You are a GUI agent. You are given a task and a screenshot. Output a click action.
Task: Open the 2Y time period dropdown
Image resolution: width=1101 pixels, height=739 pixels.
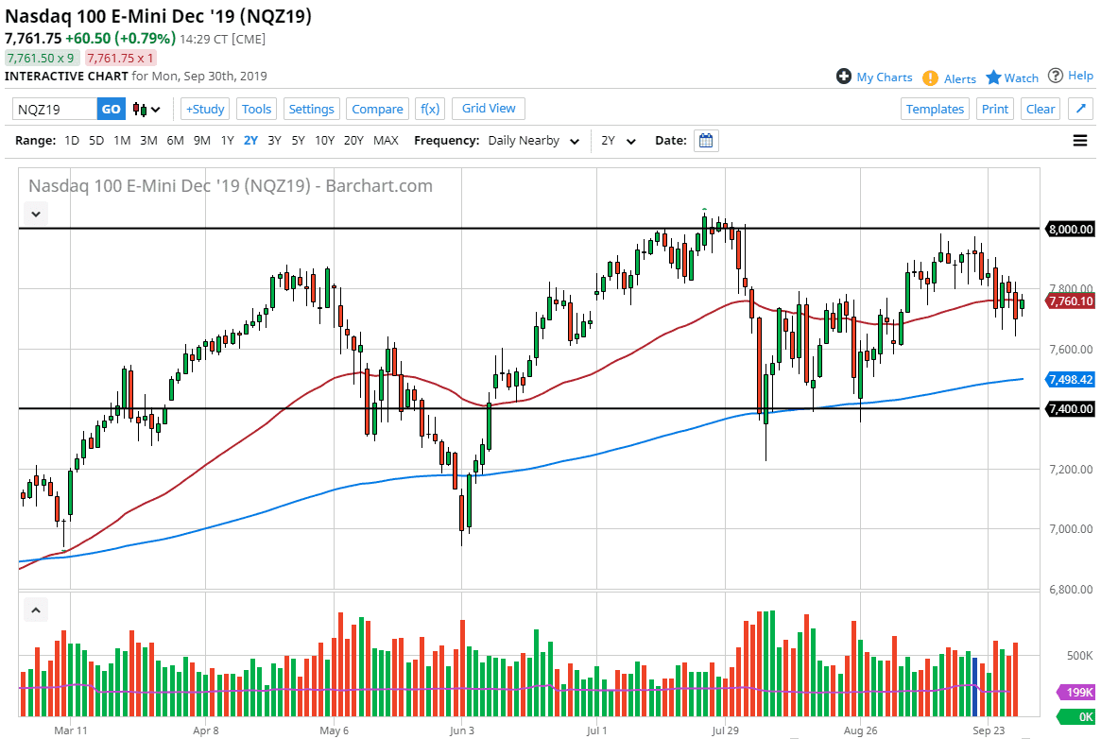[618, 140]
